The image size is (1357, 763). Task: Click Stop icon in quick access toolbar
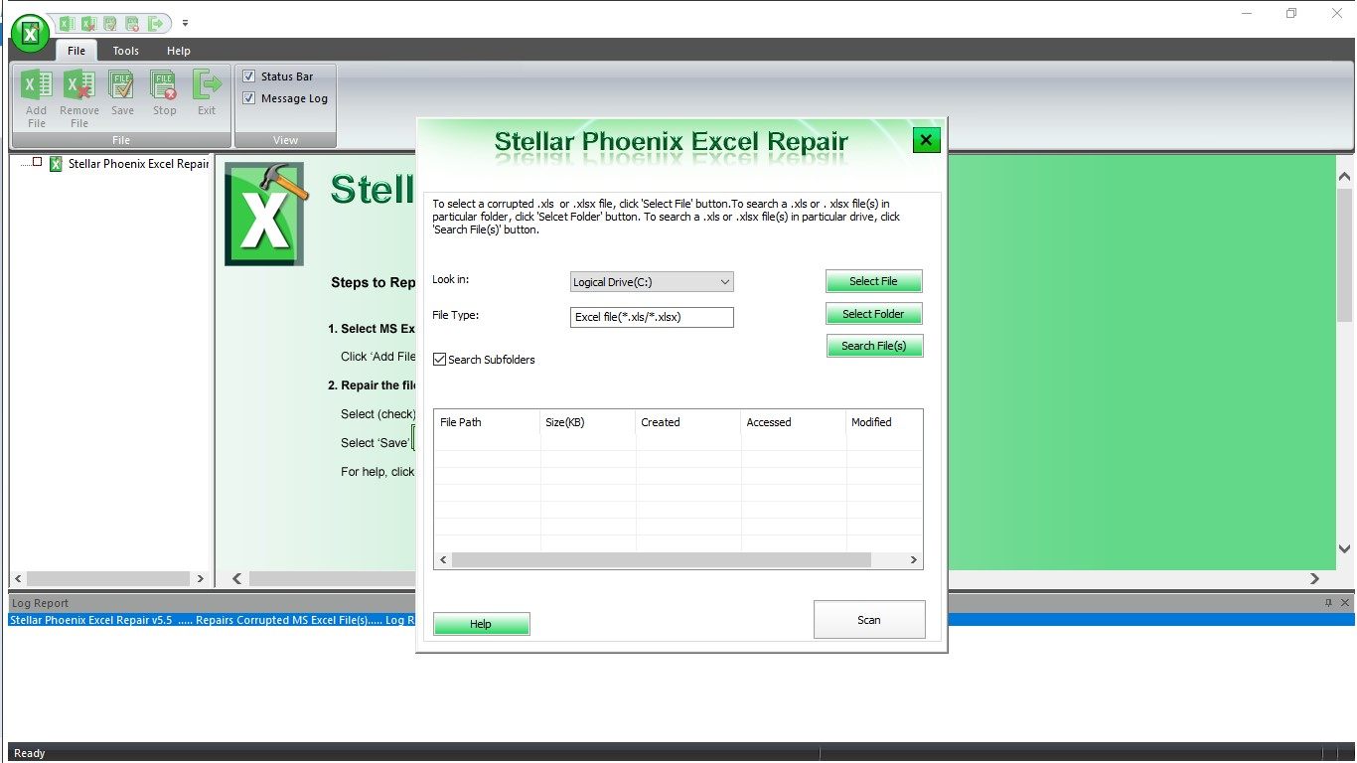(x=132, y=23)
